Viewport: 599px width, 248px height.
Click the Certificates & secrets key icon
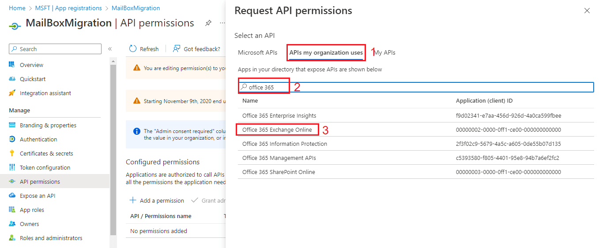point(12,153)
